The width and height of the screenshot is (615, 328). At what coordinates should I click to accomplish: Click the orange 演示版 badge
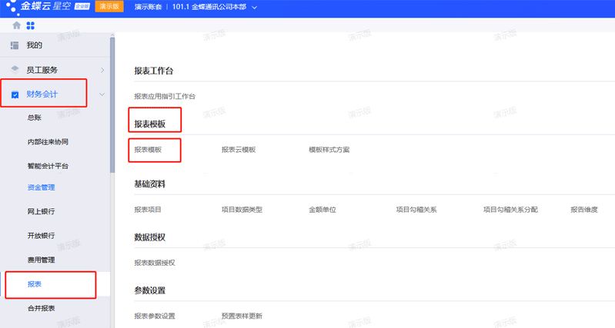[109, 7]
